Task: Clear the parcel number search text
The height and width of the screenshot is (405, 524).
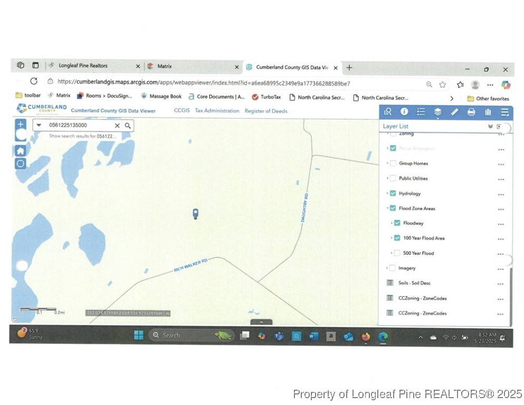Action: [x=117, y=126]
